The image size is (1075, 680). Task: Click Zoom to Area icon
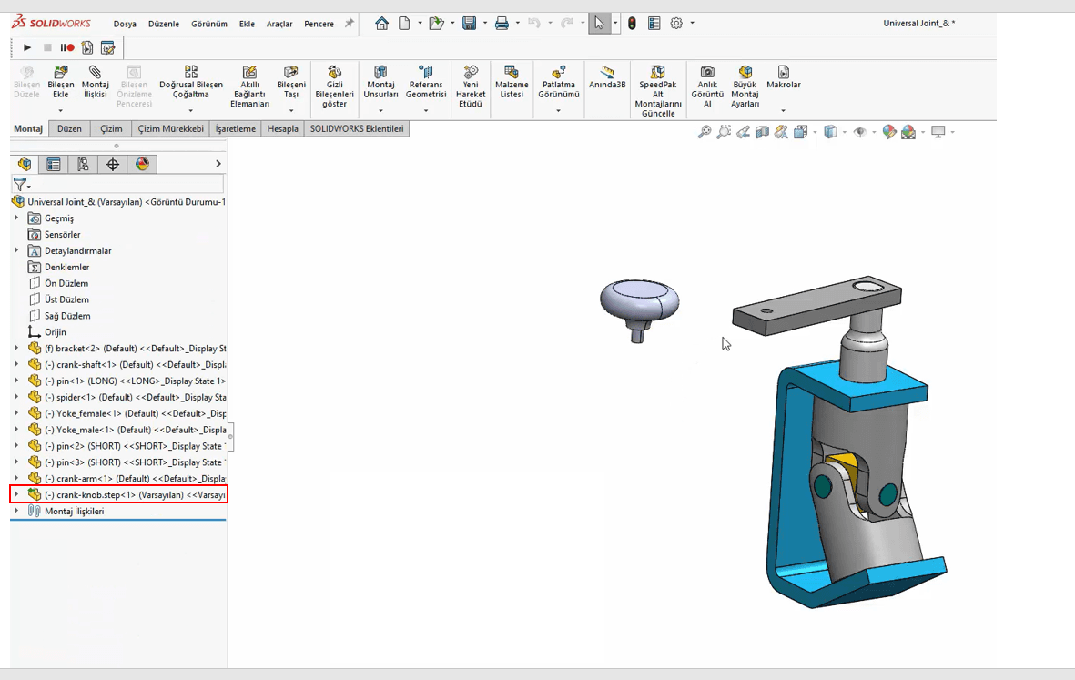pyautogui.click(x=724, y=132)
